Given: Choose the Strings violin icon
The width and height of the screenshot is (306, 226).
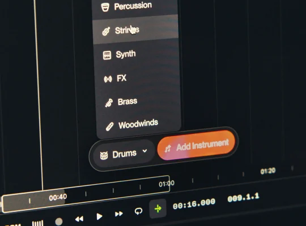Looking at the screenshot, I should tap(106, 31).
